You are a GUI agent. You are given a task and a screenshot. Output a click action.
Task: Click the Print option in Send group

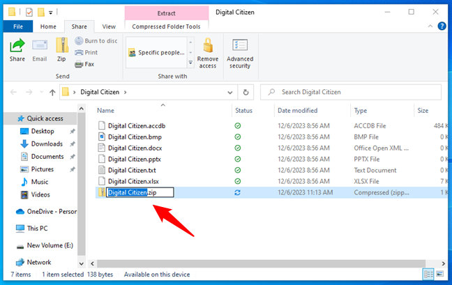[86, 52]
